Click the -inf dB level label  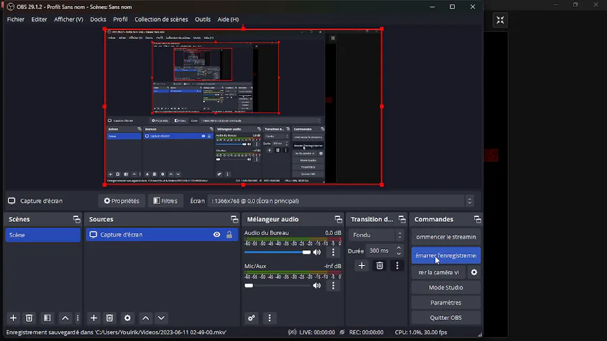[333, 266]
